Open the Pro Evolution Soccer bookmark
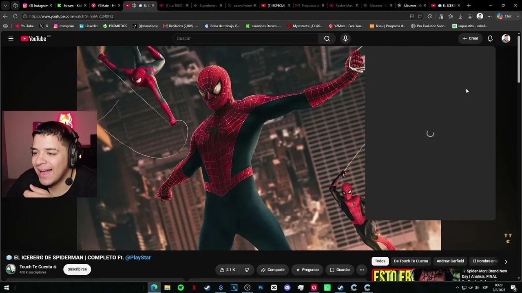This screenshot has width=522, height=293. (x=429, y=26)
